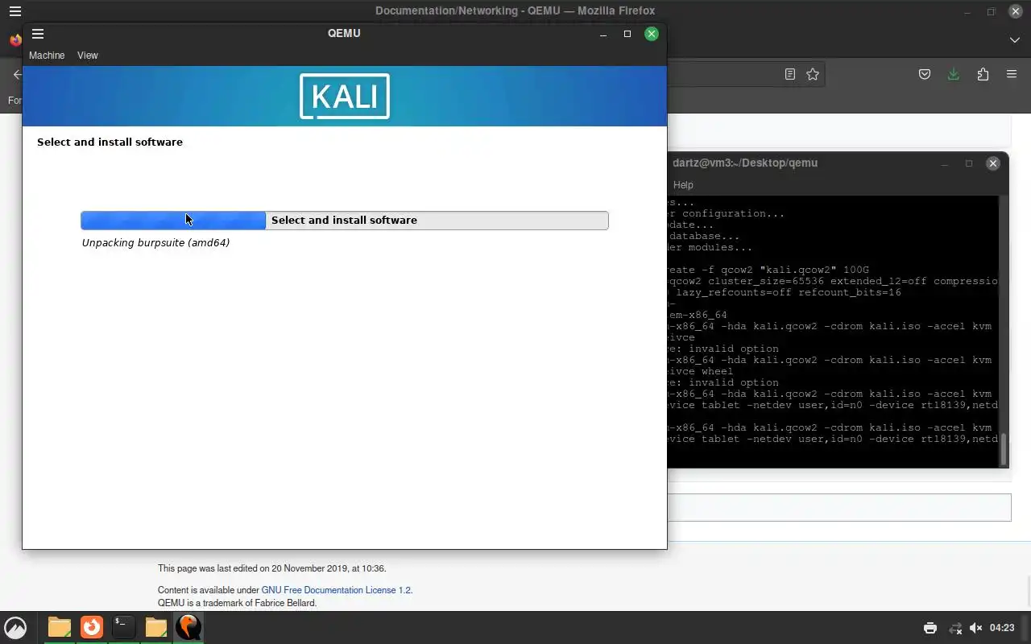This screenshot has height=644, width=1031.
Task: Open the Machine menu in QEMU
Action: click(47, 56)
